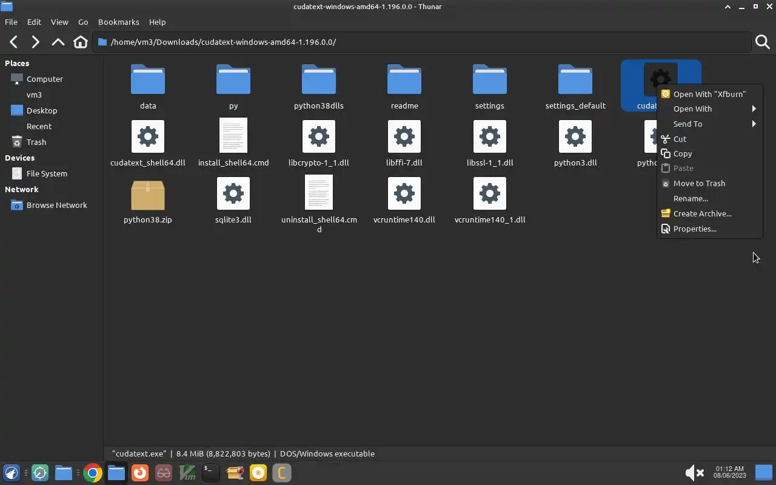Open the Xfburn disc icon in taskbar
This screenshot has height=485, width=776.
coord(258,473)
